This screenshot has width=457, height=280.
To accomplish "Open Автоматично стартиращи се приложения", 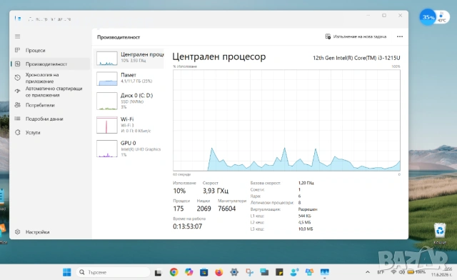I will (x=50, y=91).
